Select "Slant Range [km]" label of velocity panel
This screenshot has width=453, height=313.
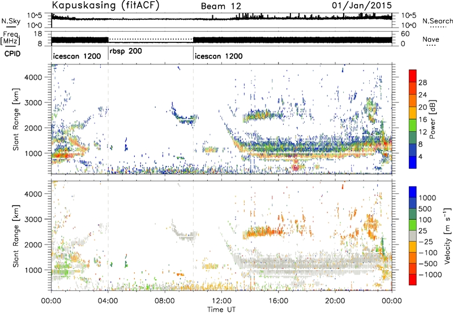tap(16, 236)
